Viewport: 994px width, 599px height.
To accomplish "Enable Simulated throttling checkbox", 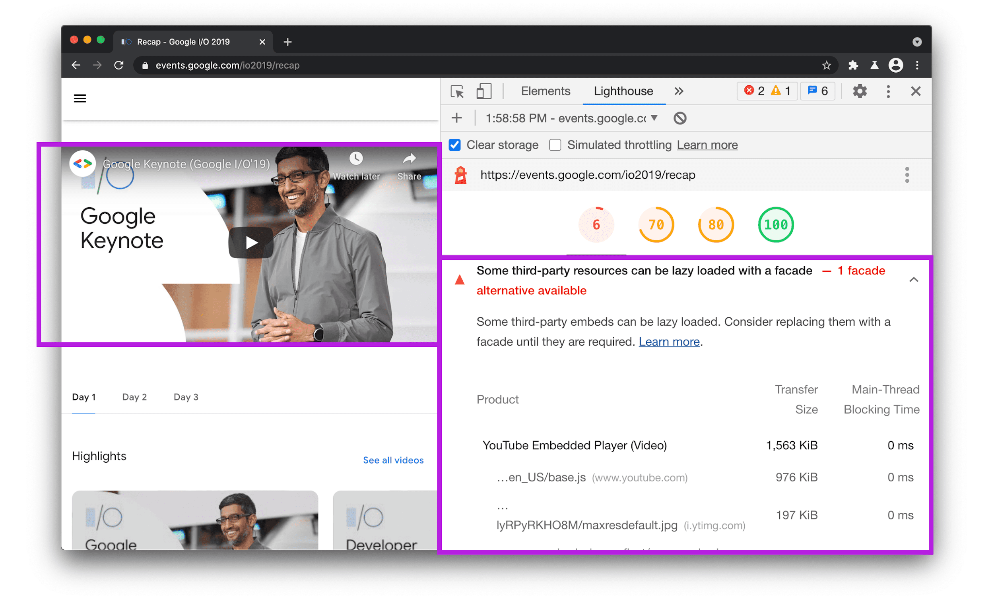I will [555, 145].
